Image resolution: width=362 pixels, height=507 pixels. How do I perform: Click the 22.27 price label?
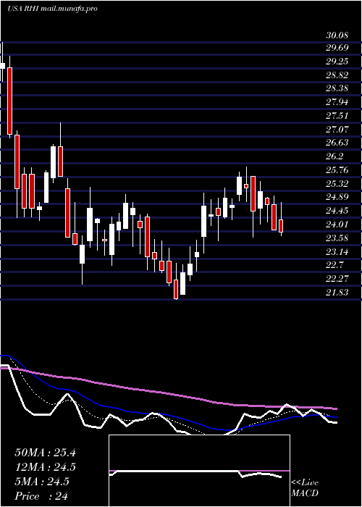click(x=337, y=279)
